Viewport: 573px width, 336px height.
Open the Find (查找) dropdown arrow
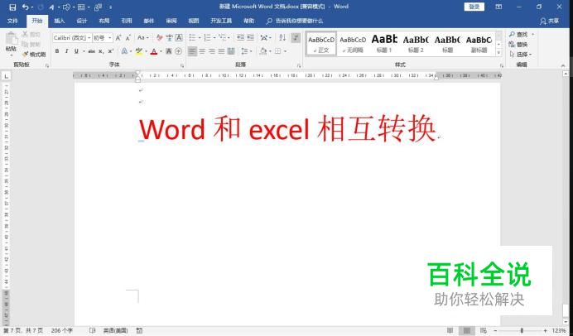click(x=532, y=34)
